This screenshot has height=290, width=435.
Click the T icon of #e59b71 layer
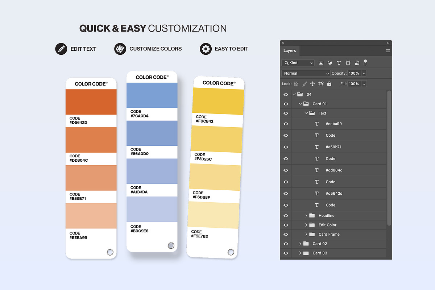tap(317, 147)
